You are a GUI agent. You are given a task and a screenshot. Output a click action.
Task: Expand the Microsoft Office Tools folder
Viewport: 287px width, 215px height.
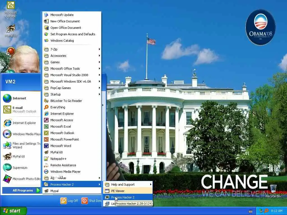click(72, 69)
